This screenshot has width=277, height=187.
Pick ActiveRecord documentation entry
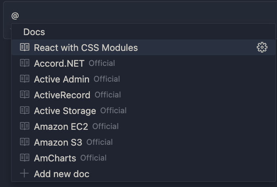[143, 95]
